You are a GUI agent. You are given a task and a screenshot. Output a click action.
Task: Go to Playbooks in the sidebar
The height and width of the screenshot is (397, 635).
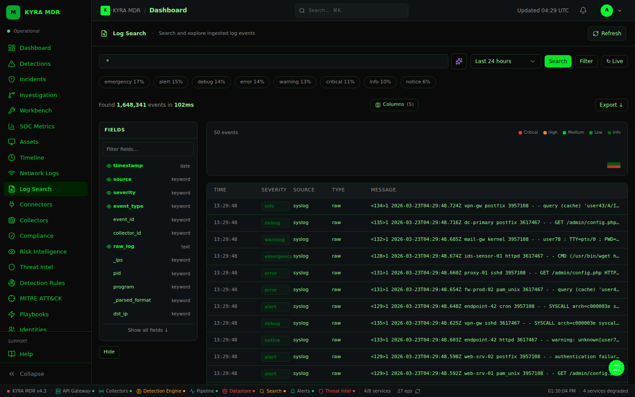click(34, 314)
